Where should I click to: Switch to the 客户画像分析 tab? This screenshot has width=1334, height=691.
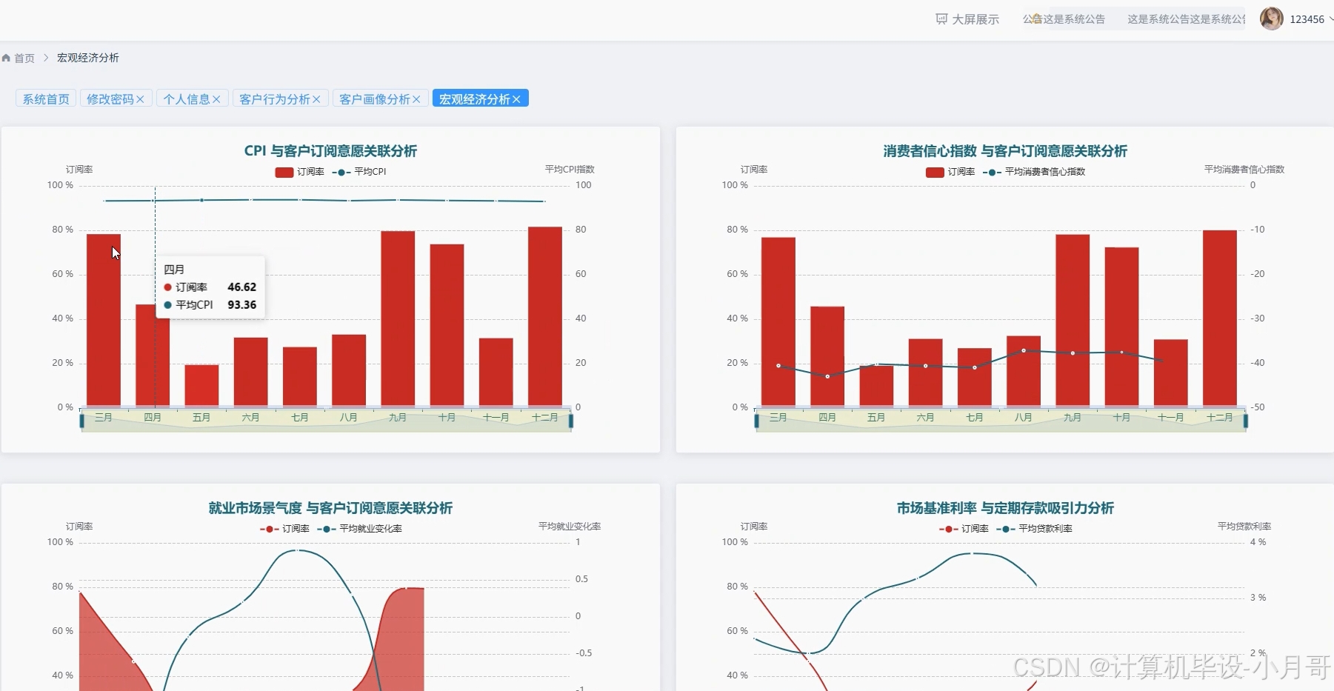[x=375, y=99]
